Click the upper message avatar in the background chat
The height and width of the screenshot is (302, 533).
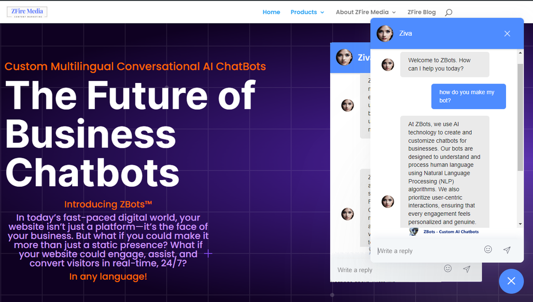pyautogui.click(x=347, y=105)
